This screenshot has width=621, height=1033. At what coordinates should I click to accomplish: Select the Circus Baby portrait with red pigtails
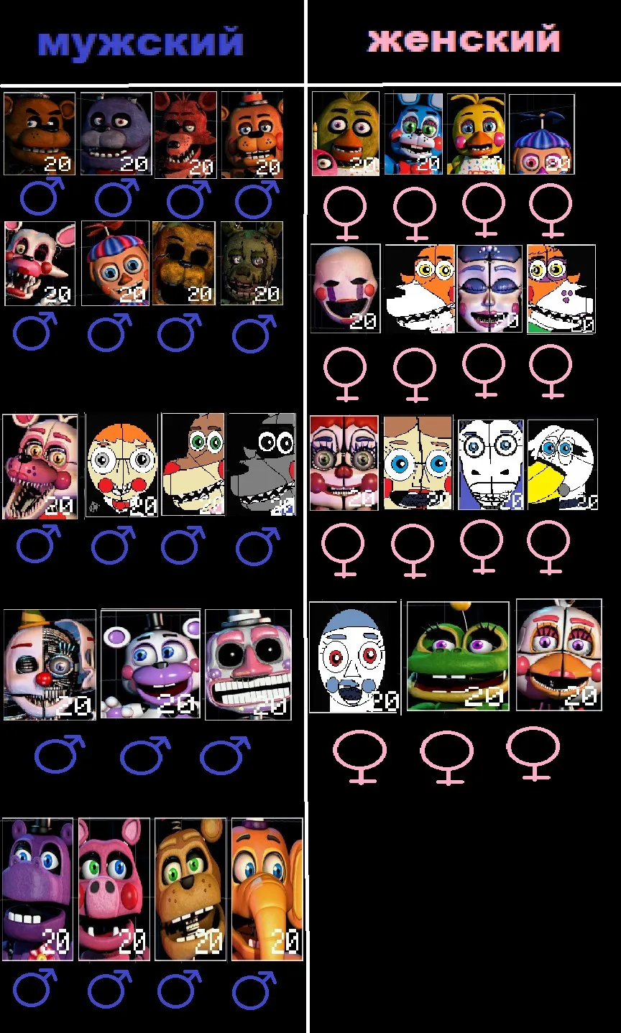pyautogui.click(x=344, y=463)
